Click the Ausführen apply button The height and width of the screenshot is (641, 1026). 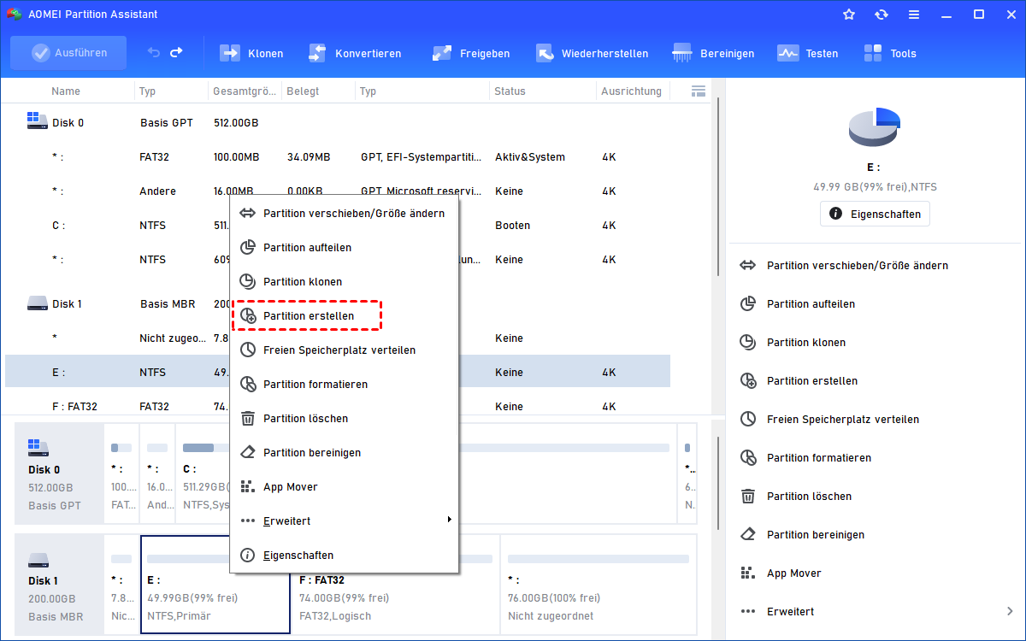(x=68, y=53)
